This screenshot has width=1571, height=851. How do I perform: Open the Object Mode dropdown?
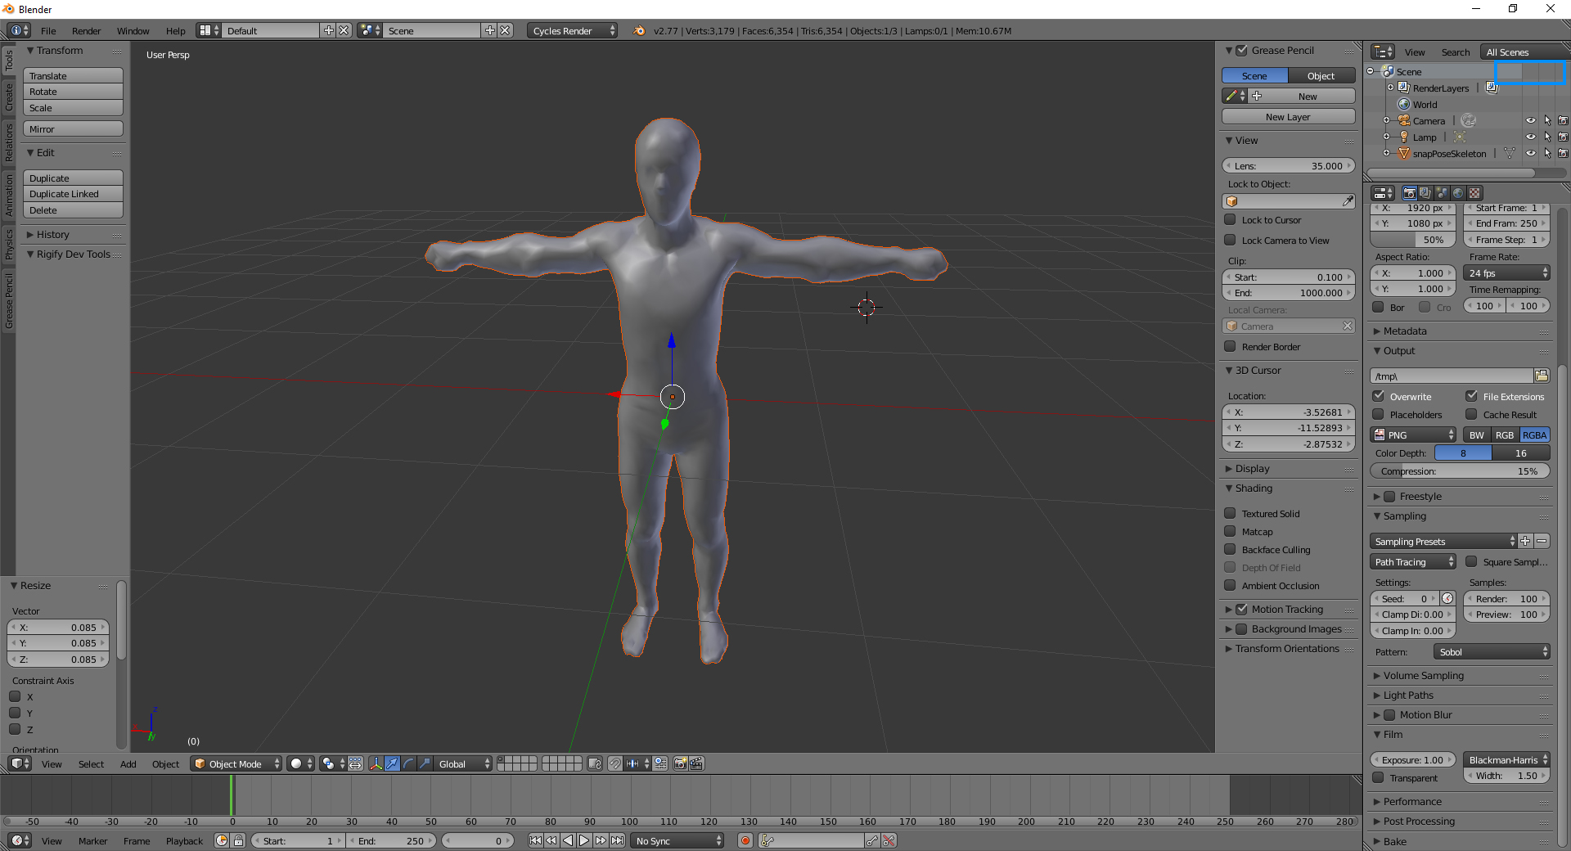point(236,763)
